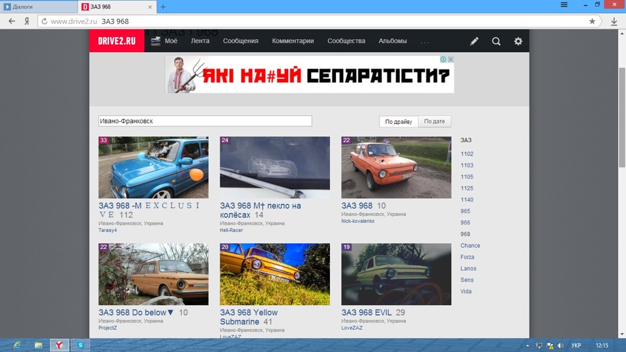Expand more navigation items ellipsis
This screenshot has height=352, width=626.
click(425, 42)
